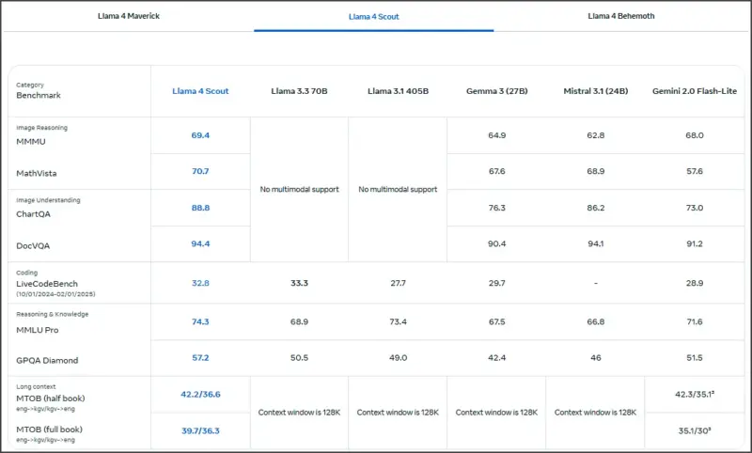Click Llama 3.1 405B LiveCodeBench score 27.7
Image resolution: width=752 pixels, height=453 pixels.
click(x=398, y=283)
